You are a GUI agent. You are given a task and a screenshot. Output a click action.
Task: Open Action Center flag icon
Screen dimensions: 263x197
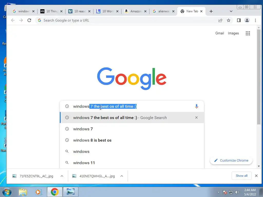225,192
